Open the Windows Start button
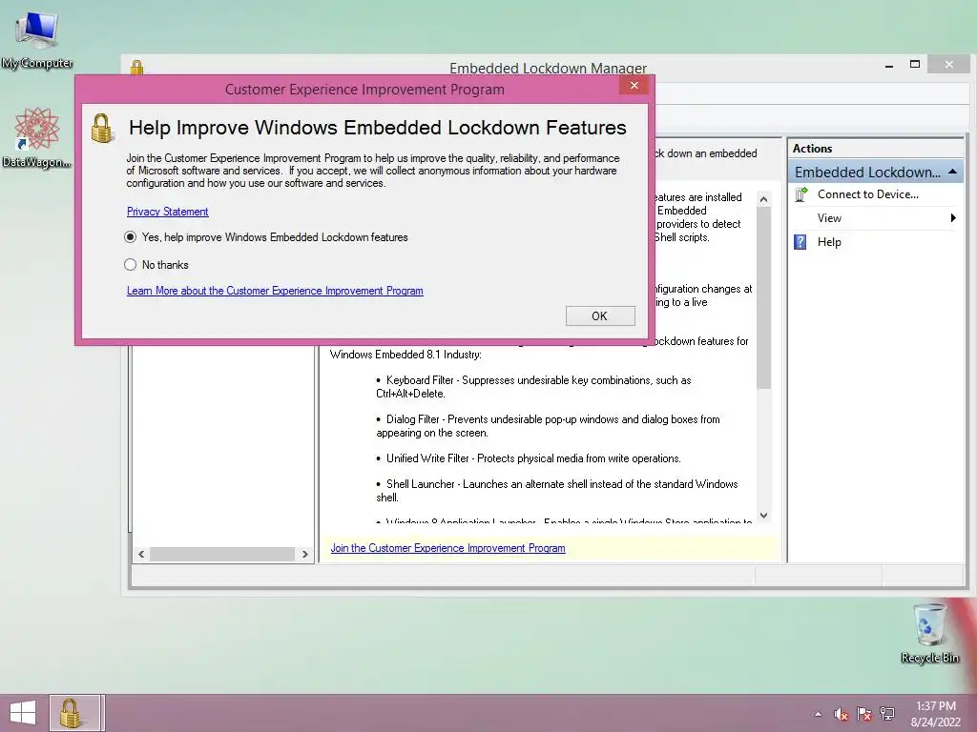This screenshot has width=977, height=732. (23, 713)
